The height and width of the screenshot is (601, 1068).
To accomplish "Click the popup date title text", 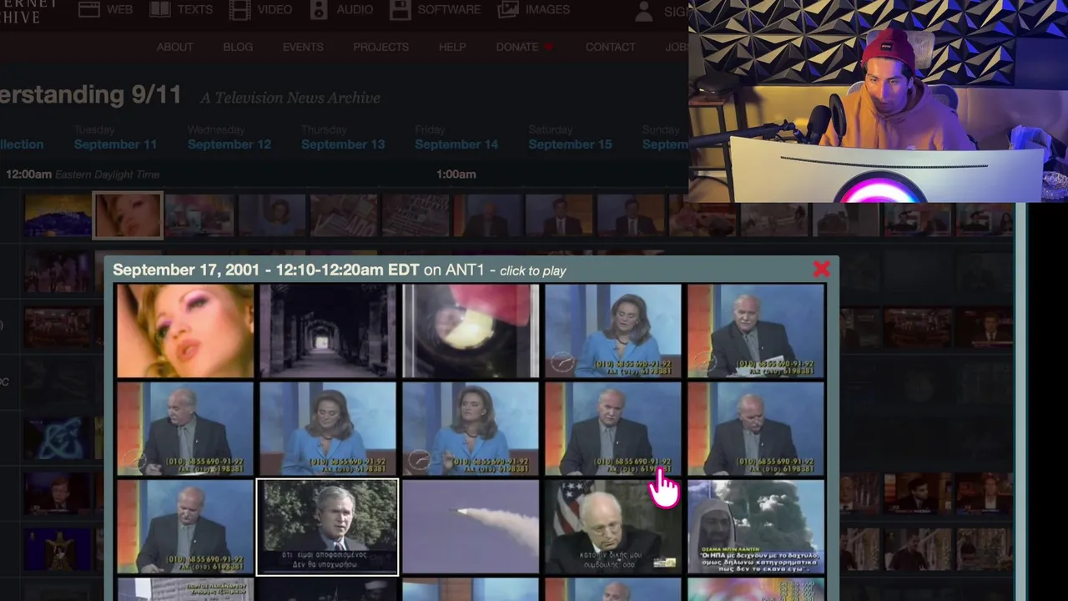I will [x=266, y=270].
